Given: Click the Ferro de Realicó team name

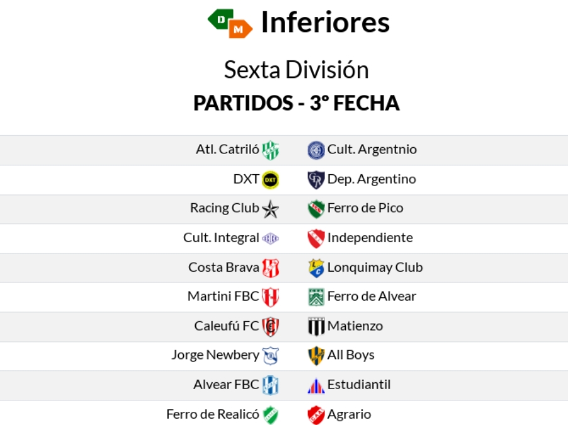Looking at the screenshot, I should tap(213, 414).
